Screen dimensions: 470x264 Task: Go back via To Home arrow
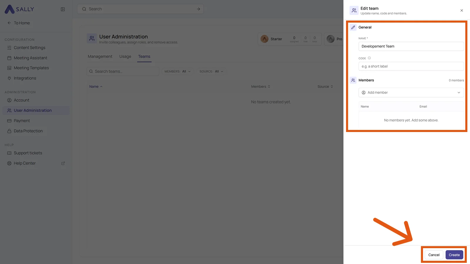coord(9,23)
